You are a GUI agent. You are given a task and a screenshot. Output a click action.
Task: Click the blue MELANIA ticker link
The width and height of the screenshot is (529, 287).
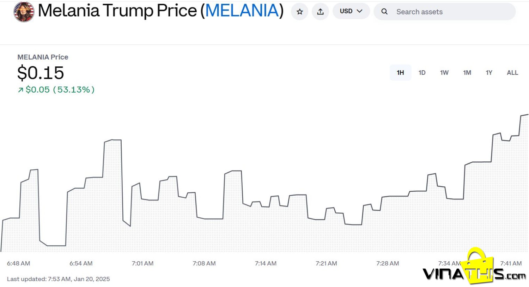point(242,11)
